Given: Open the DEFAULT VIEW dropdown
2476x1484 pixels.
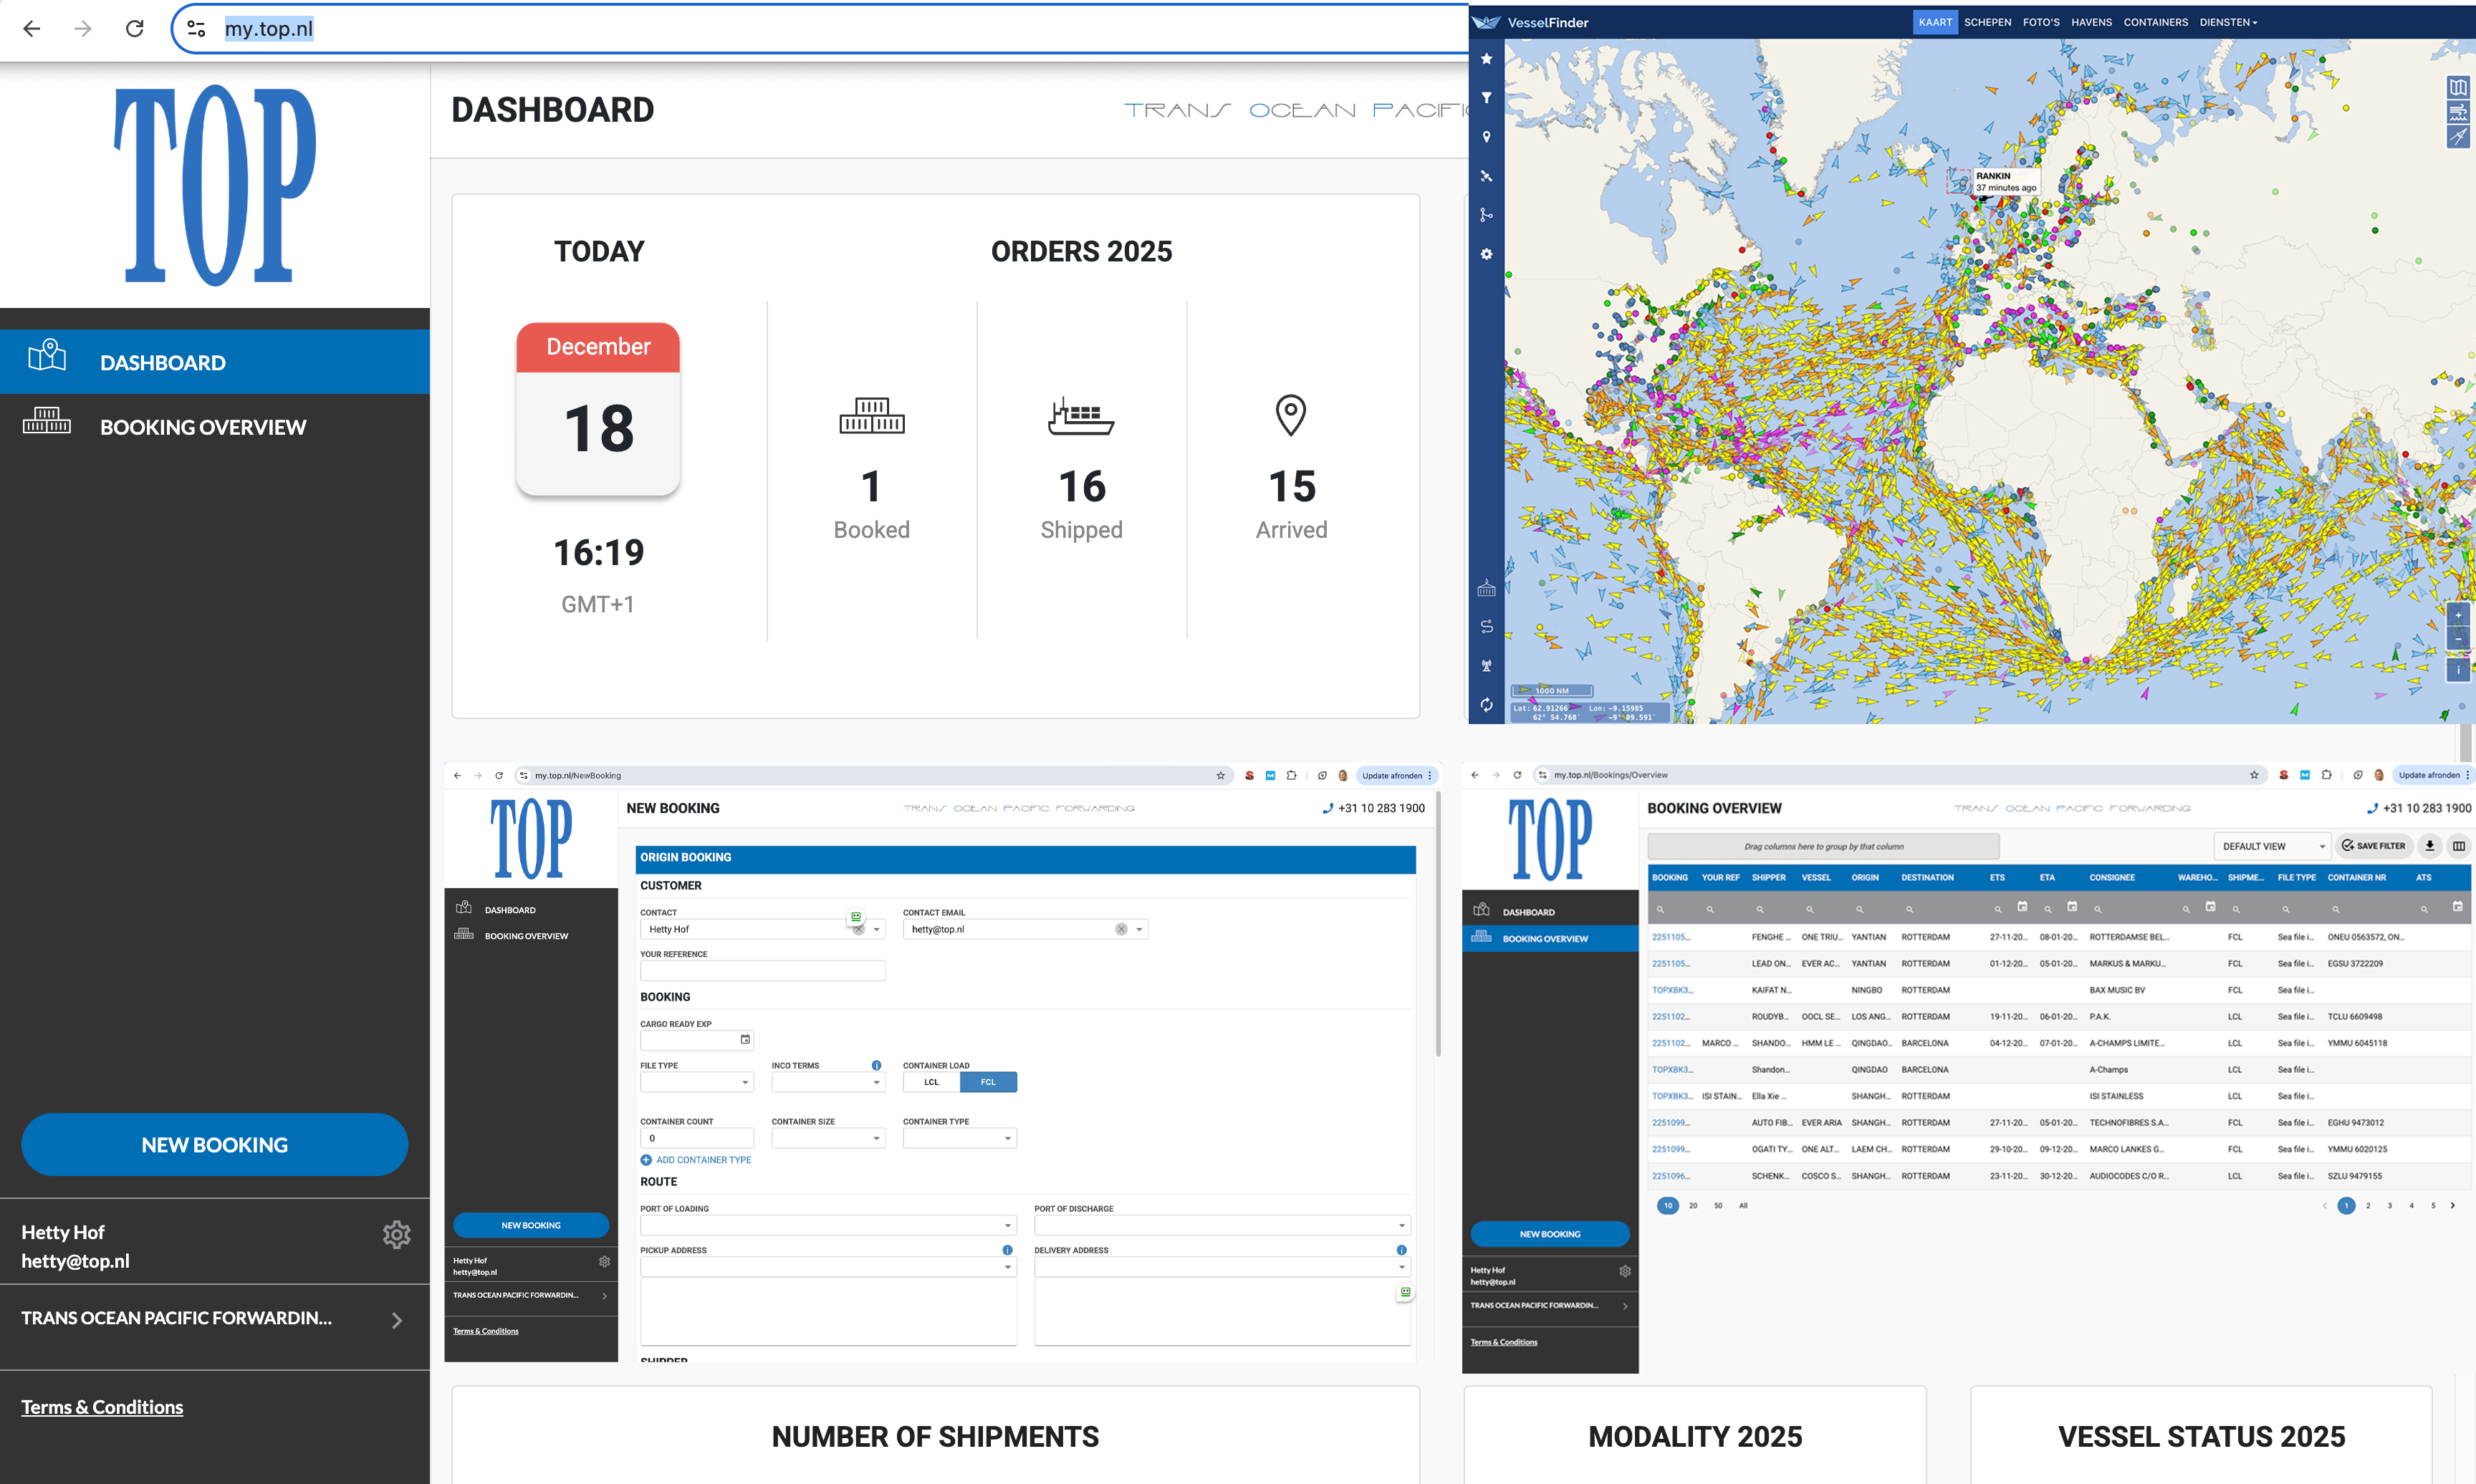Looking at the screenshot, I should click(2271, 846).
